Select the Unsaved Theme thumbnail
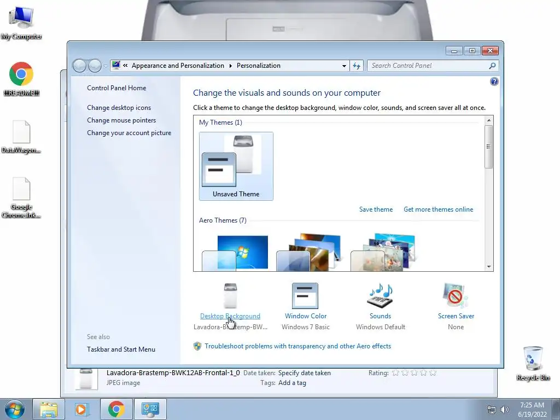The image size is (560, 420). coord(236,166)
